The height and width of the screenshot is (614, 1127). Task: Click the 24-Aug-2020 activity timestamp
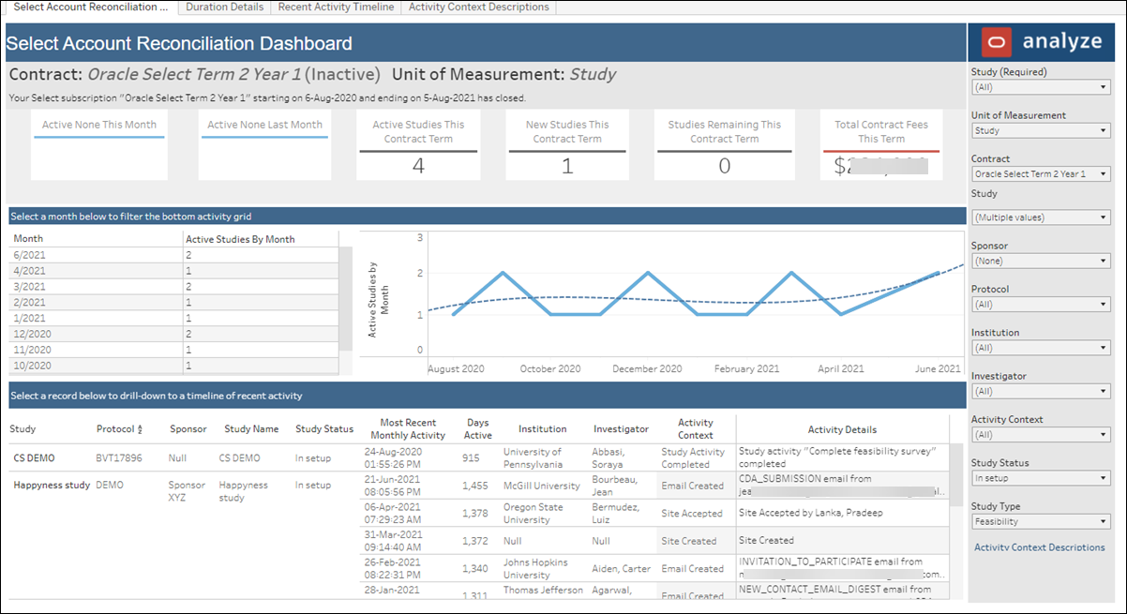395,457
